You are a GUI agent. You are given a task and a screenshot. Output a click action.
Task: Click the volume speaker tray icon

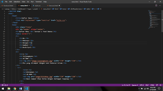click(x=148, y=89)
